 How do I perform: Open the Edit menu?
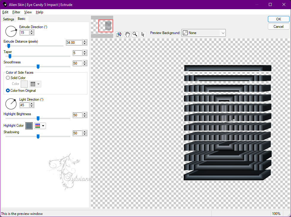[x=5, y=12]
